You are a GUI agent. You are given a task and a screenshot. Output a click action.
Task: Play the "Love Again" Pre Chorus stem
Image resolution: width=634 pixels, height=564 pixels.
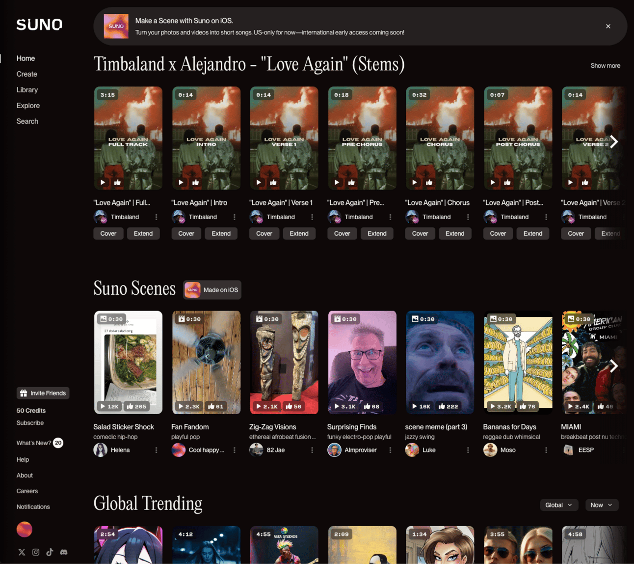click(337, 182)
